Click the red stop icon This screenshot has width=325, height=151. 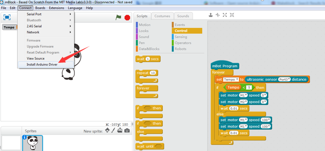click(127, 18)
